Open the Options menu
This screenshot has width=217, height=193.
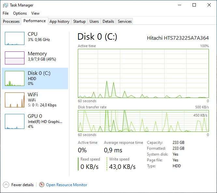pos(20,13)
